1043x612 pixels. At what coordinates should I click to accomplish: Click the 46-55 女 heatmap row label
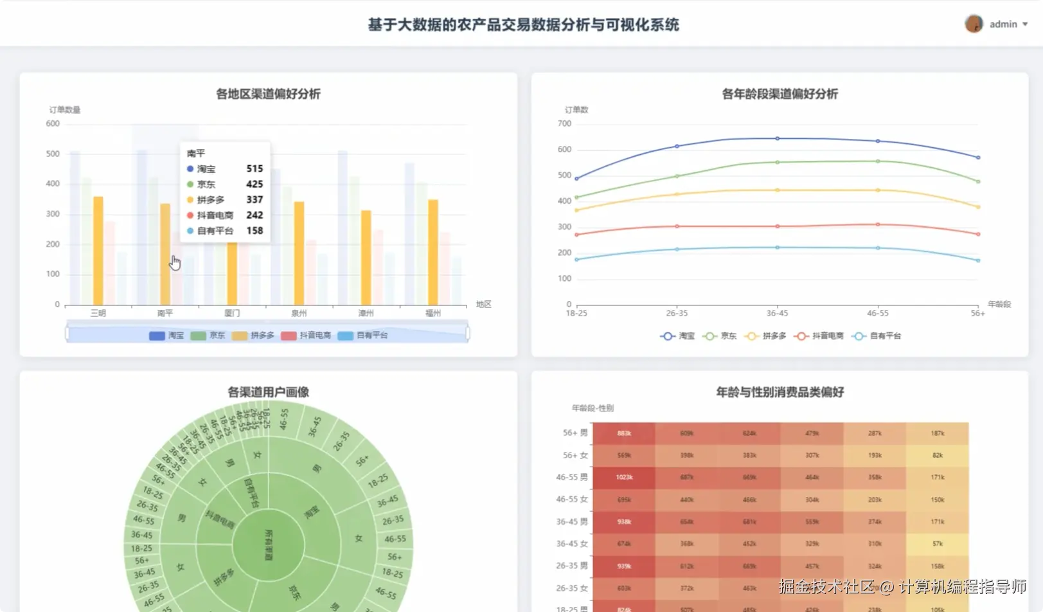pyautogui.click(x=572, y=500)
